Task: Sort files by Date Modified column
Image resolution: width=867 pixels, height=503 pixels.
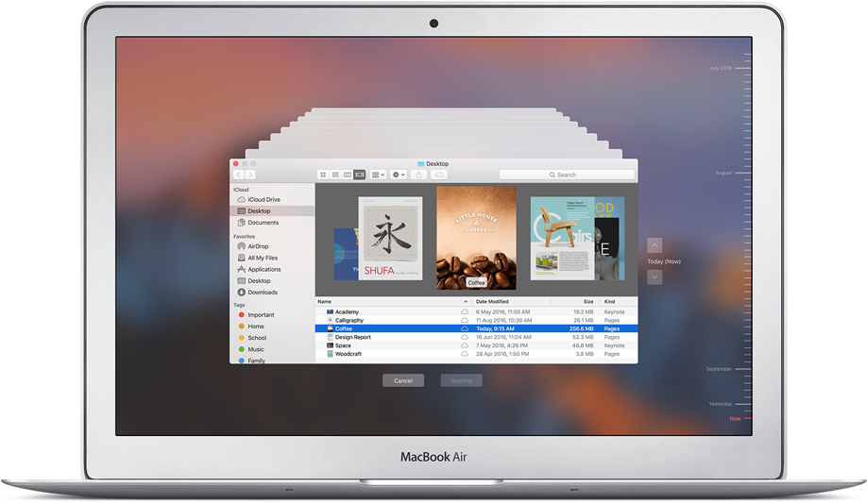Action: pyautogui.click(x=512, y=302)
